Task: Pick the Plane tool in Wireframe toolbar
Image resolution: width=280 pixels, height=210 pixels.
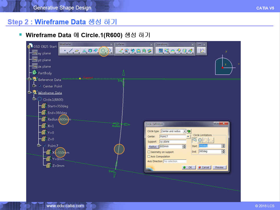Action: pyautogui.click(x=76, y=51)
